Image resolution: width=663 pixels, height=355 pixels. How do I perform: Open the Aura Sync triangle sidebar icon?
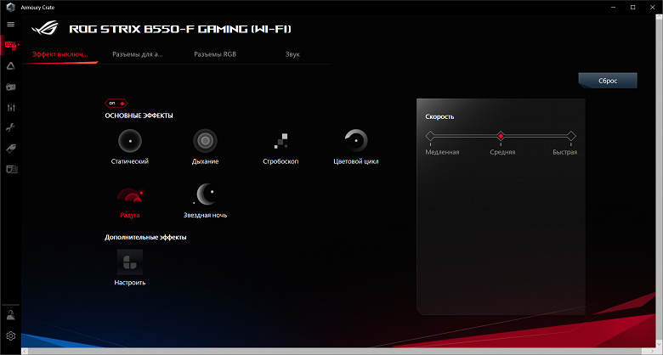[11, 65]
